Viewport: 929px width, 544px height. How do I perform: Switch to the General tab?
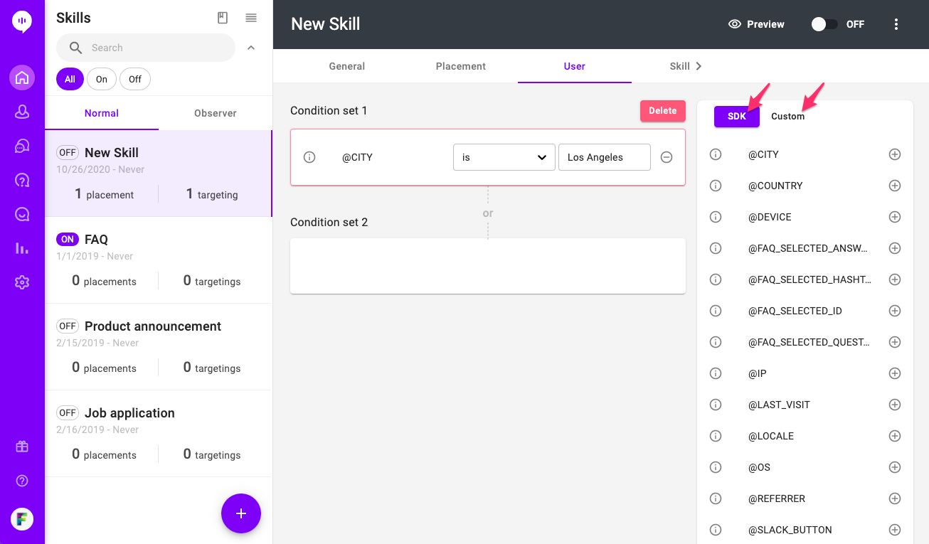click(347, 66)
